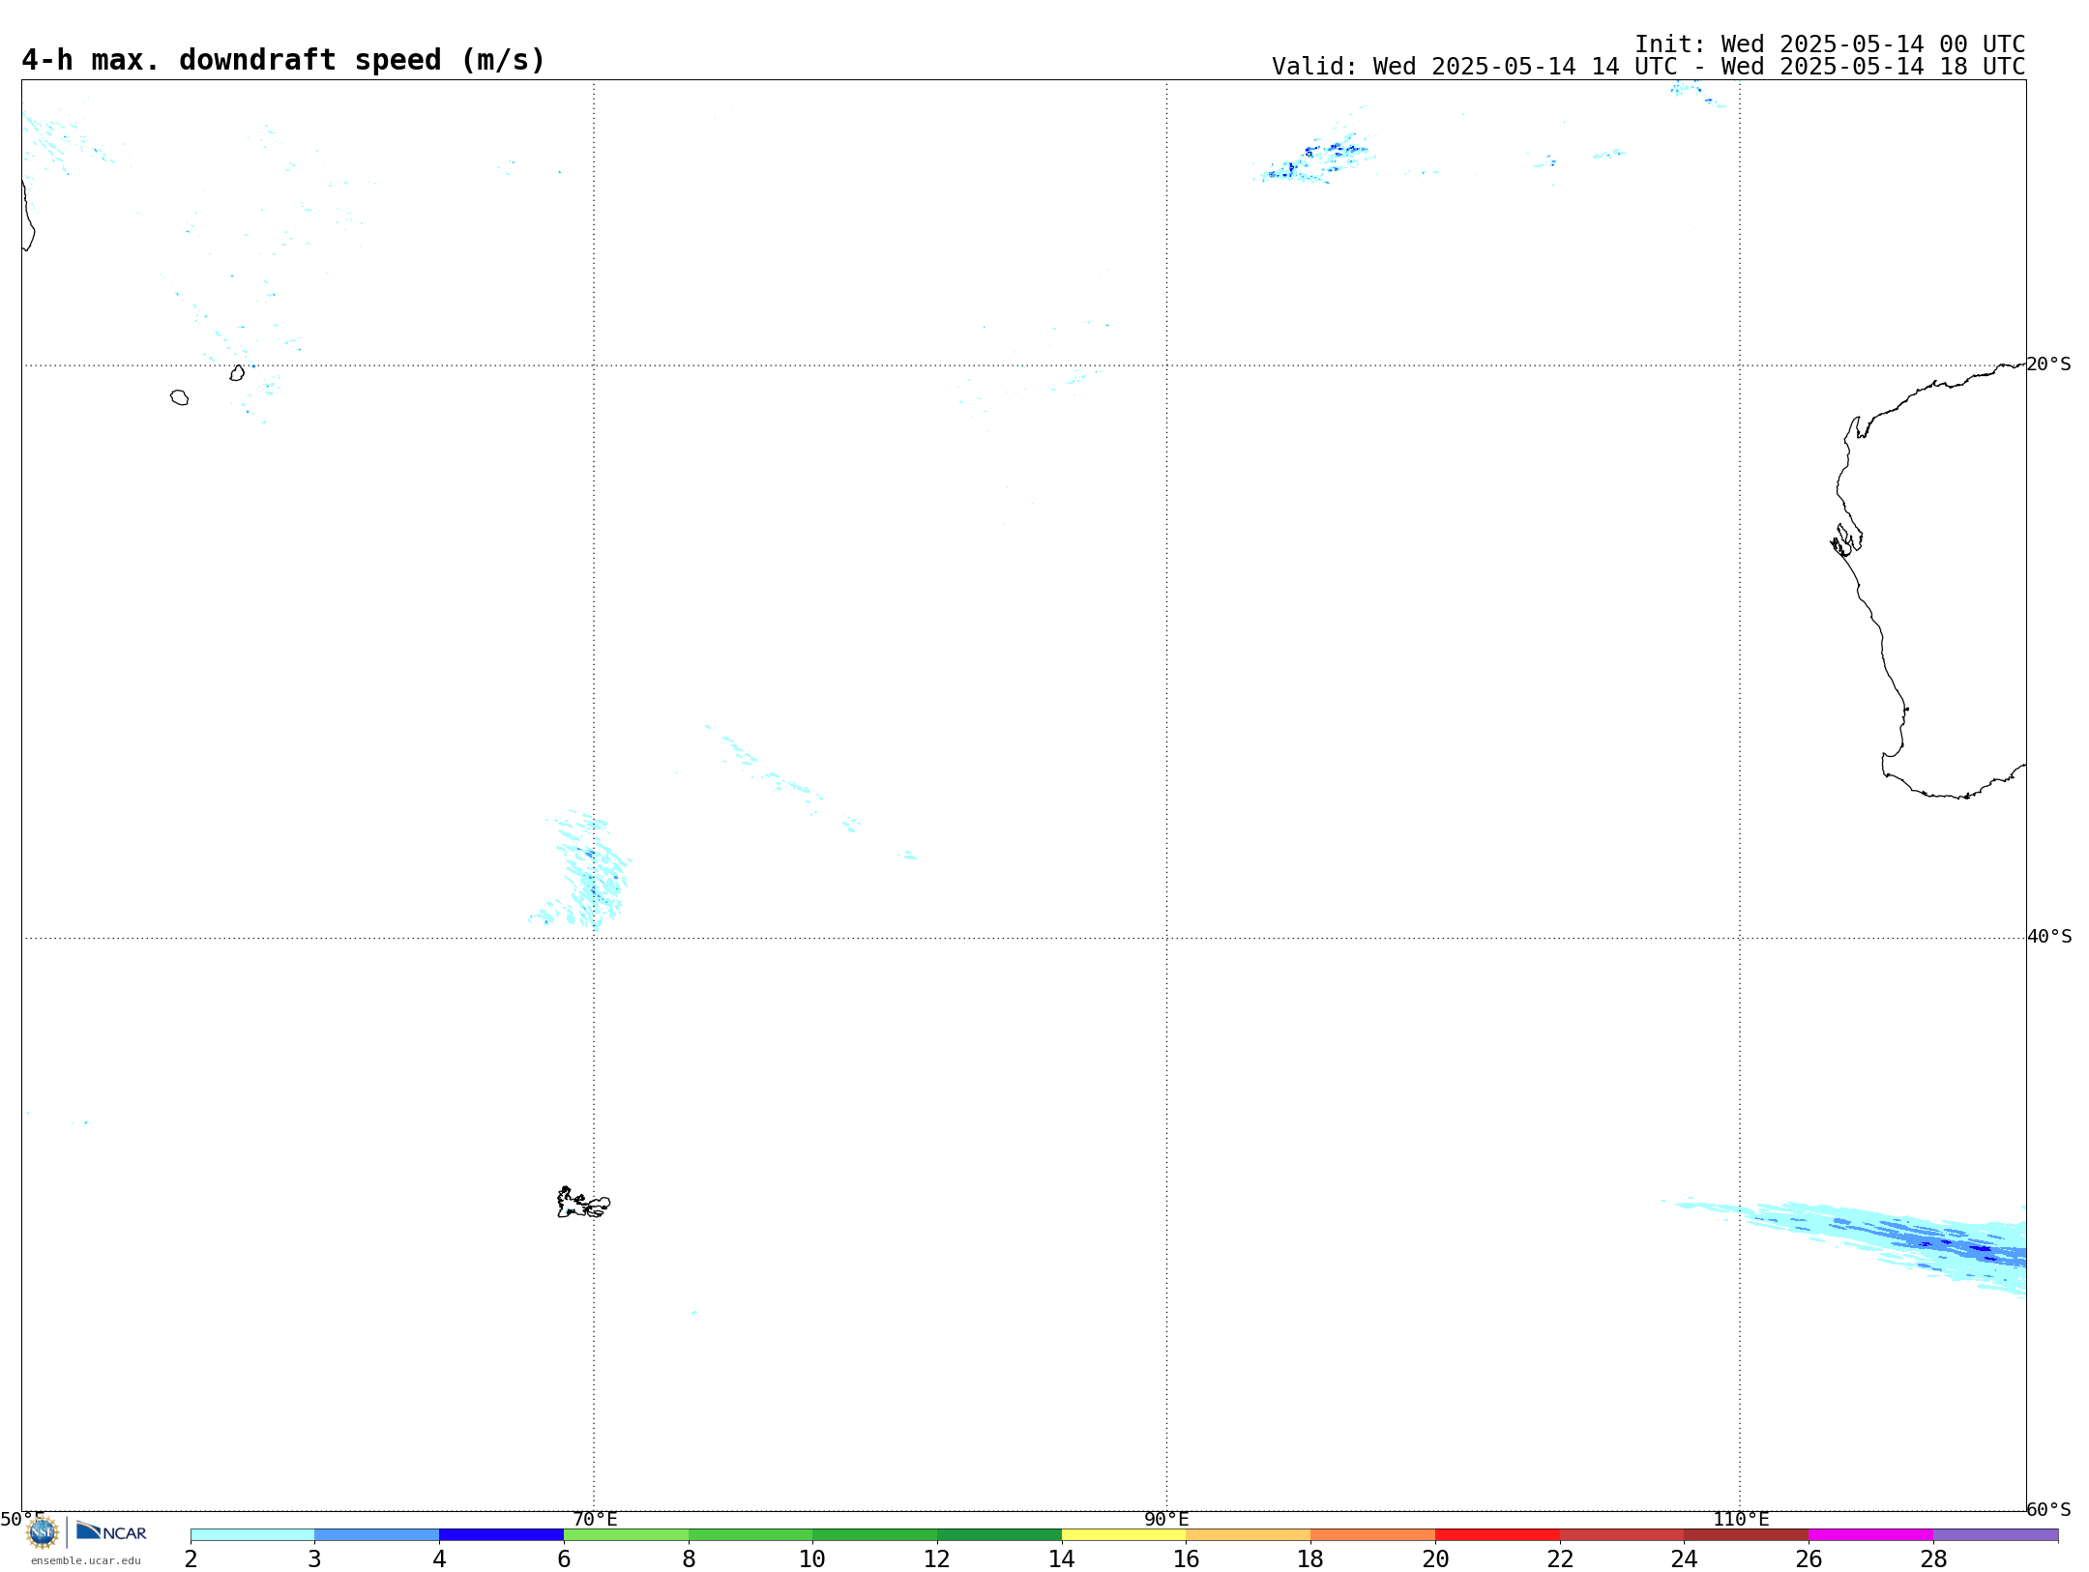This screenshot has width=2089, height=1572.
Task: Choose the yellow 14–16 colorbar segment
Action: [x=1124, y=1534]
